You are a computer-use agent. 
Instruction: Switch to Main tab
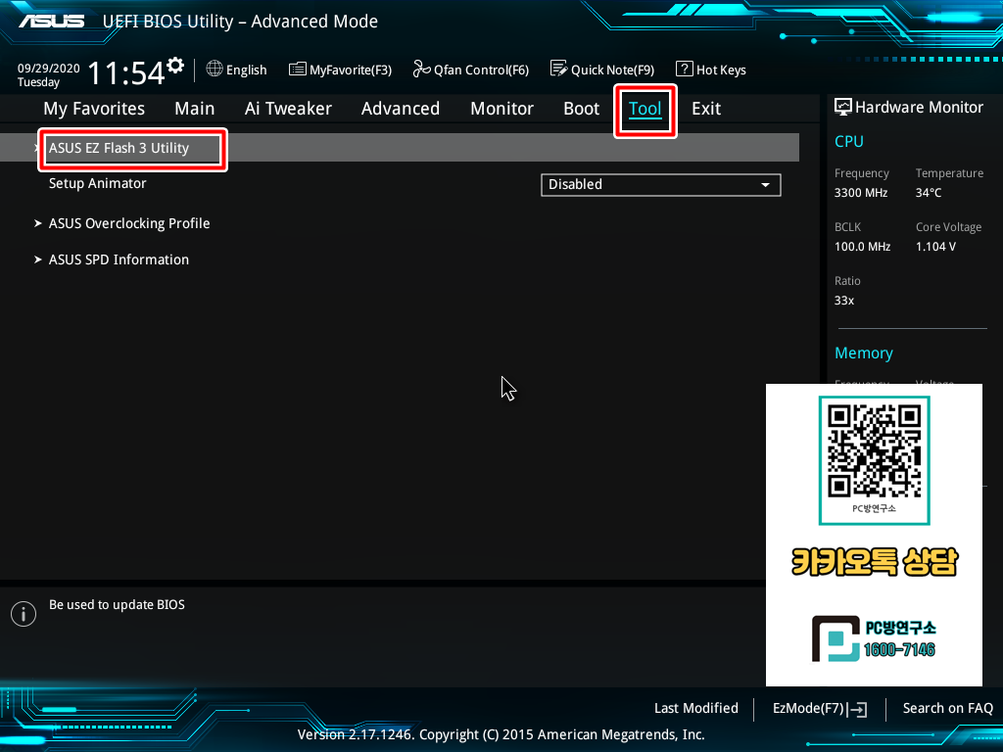pyautogui.click(x=195, y=109)
